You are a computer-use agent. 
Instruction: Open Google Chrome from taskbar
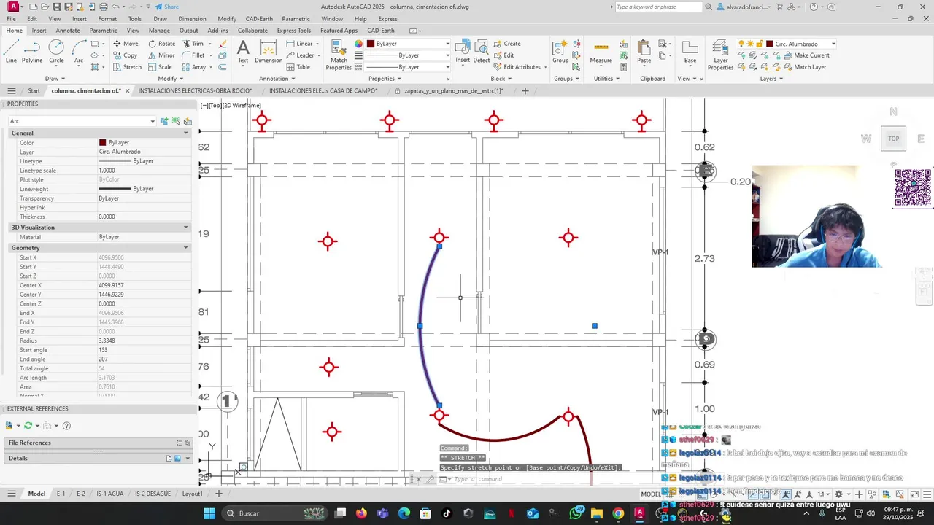pos(618,513)
